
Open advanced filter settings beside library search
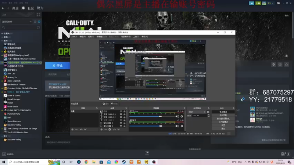[x=39, y=27]
